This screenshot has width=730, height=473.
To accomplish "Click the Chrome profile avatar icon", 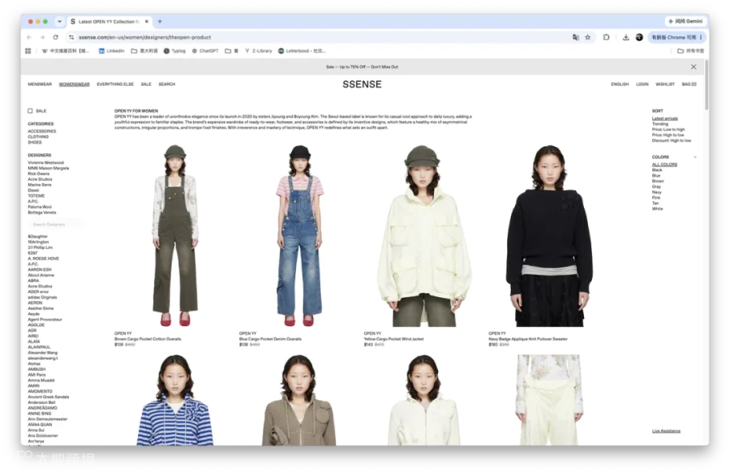I will (639, 37).
